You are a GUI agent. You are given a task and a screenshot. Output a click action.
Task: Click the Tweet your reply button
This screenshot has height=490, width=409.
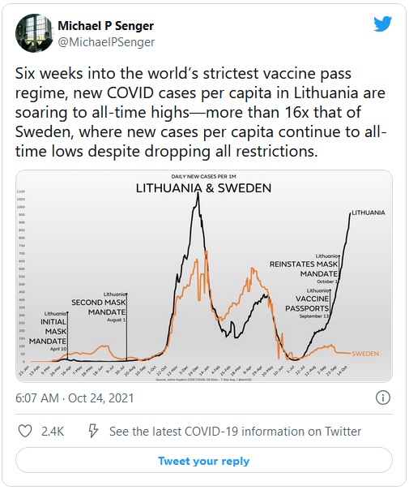pos(204,461)
